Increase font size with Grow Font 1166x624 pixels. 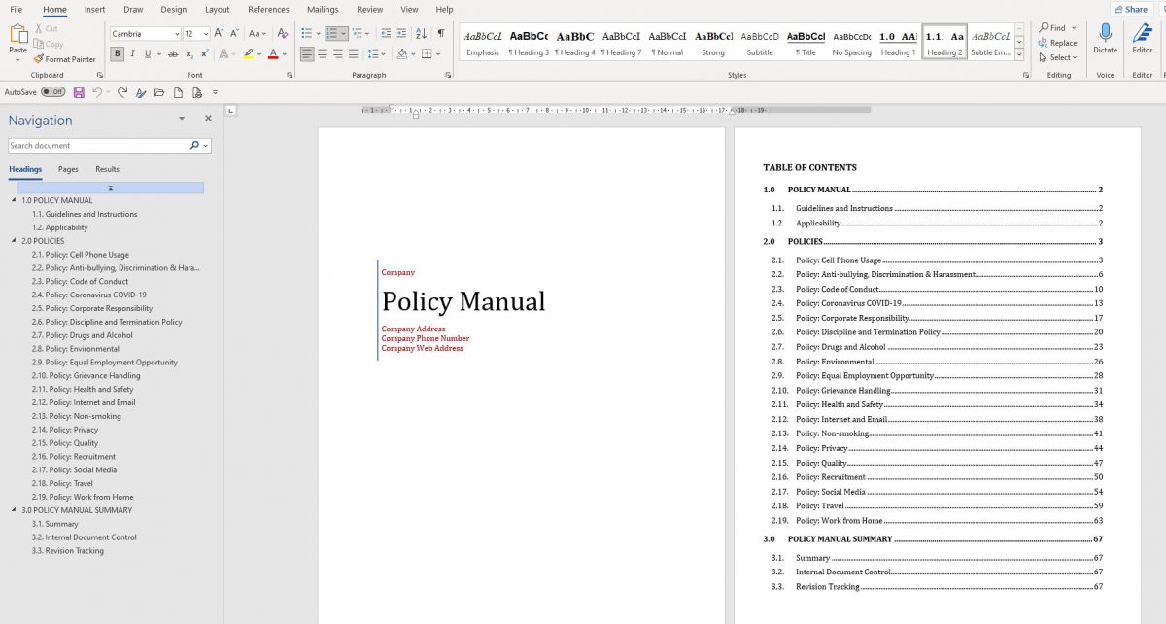(x=219, y=34)
